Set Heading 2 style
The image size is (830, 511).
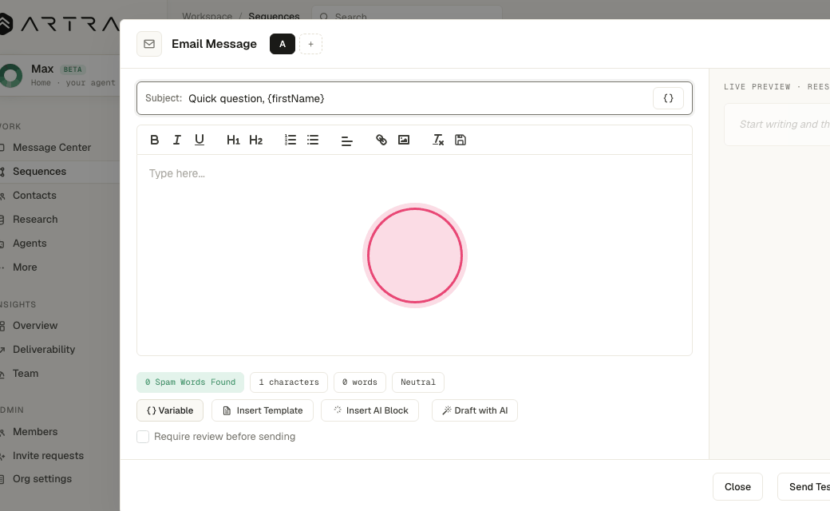pos(255,140)
